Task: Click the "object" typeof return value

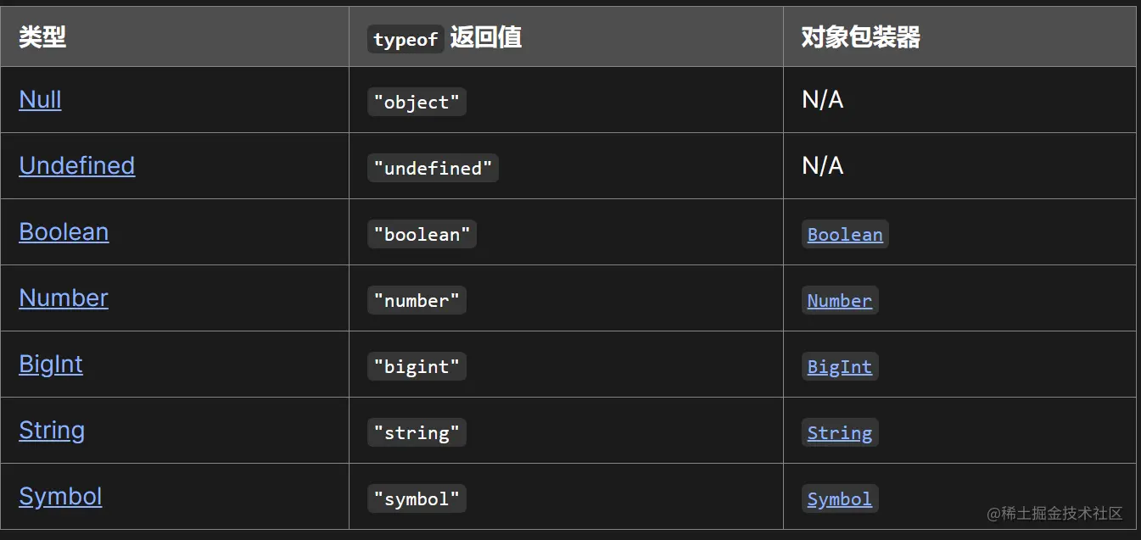Action: click(417, 103)
